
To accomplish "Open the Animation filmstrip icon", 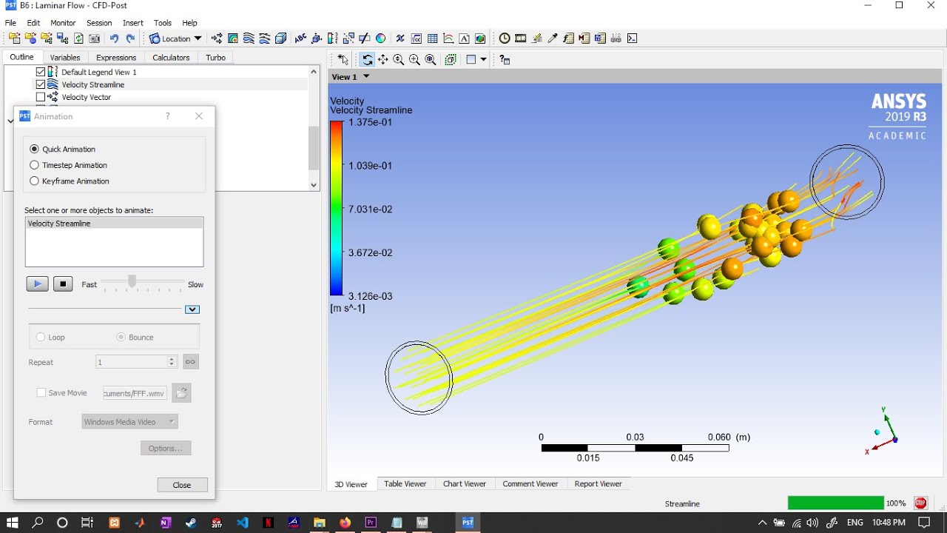I will tap(521, 38).
